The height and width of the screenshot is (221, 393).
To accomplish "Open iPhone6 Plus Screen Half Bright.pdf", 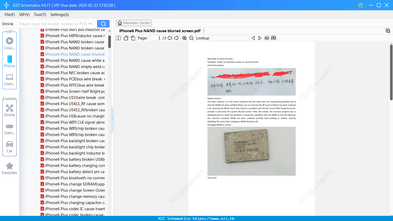I will [x=73, y=91].
